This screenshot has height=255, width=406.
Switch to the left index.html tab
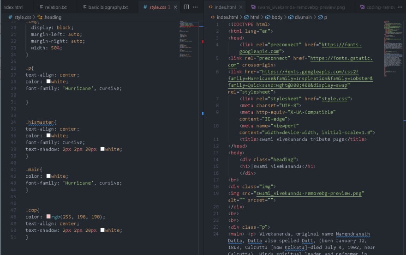13,7
